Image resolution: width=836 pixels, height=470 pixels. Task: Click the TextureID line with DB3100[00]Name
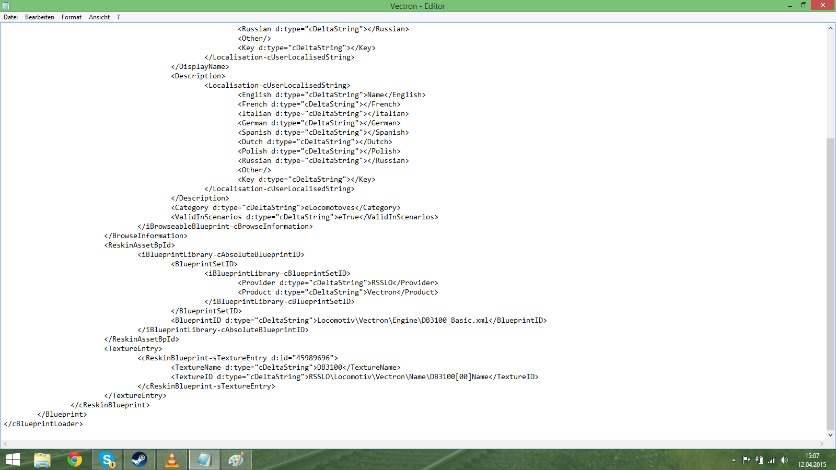355,377
